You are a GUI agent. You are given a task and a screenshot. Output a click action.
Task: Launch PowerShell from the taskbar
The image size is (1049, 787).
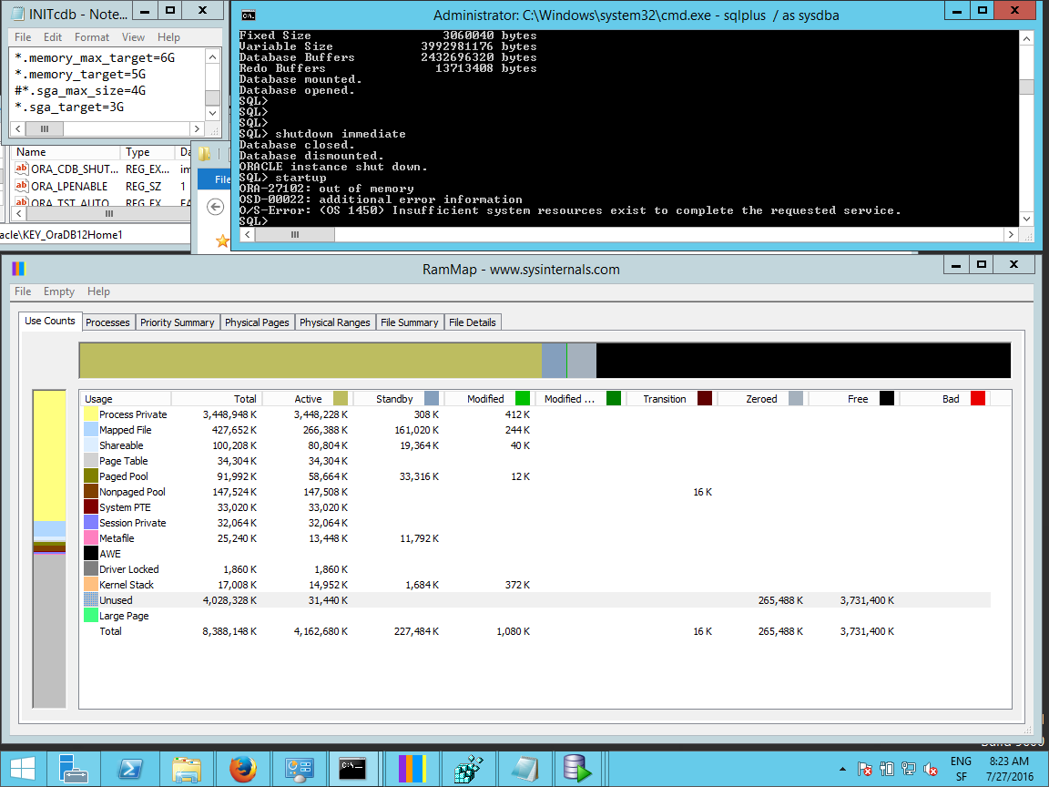pos(130,768)
